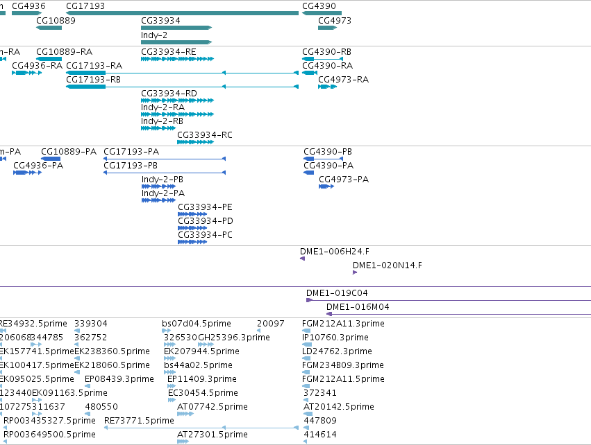Open BAC clone DME1-019C04
591x445 pixels.
pyautogui.click(x=337, y=293)
